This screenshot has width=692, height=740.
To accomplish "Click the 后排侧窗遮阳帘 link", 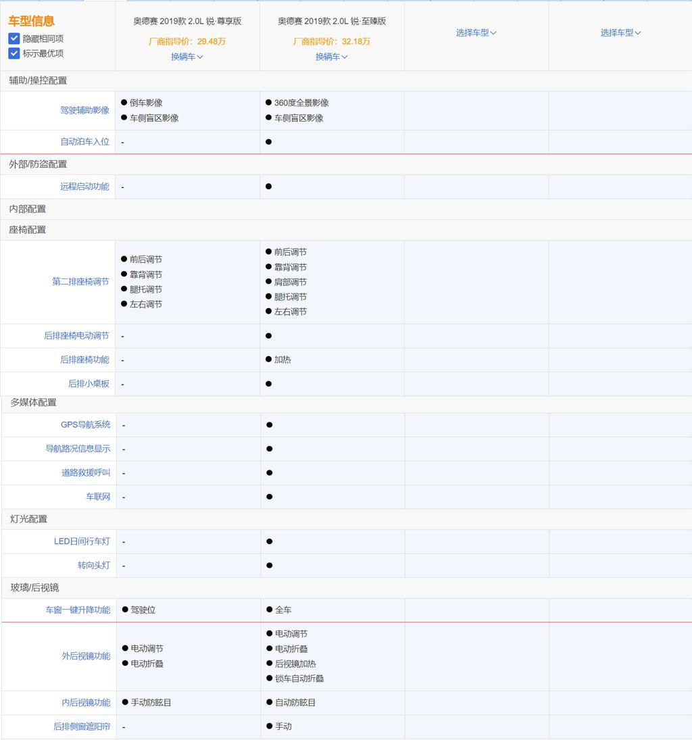I will coord(82,726).
